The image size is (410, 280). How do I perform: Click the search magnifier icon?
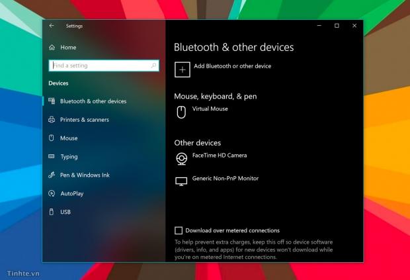tap(154, 66)
